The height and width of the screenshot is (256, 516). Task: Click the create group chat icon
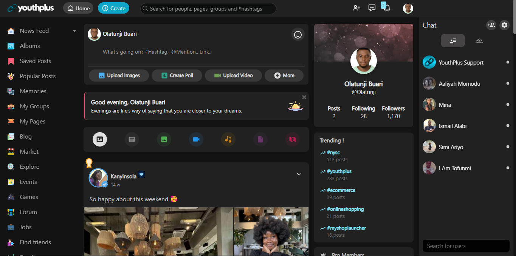(491, 25)
